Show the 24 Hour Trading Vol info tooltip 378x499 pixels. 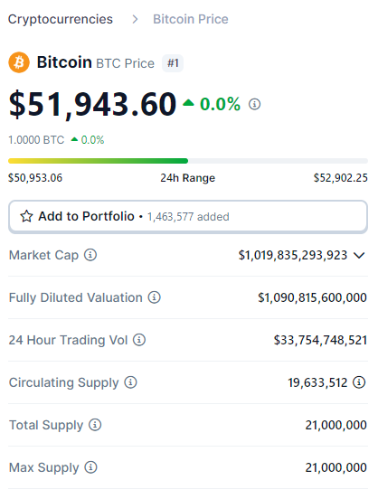click(x=139, y=340)
